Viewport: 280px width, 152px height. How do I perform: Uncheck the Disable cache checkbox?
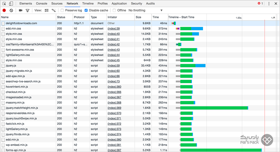click(86, 10)
